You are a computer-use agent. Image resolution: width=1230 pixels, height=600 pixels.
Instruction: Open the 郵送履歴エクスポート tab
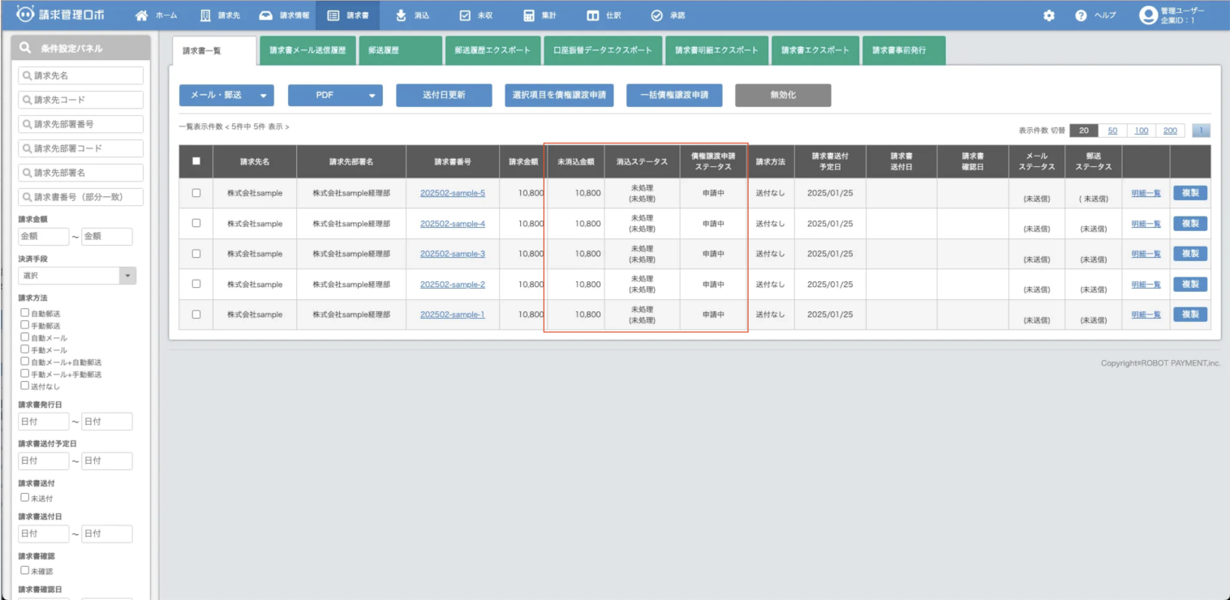(492, 50)
